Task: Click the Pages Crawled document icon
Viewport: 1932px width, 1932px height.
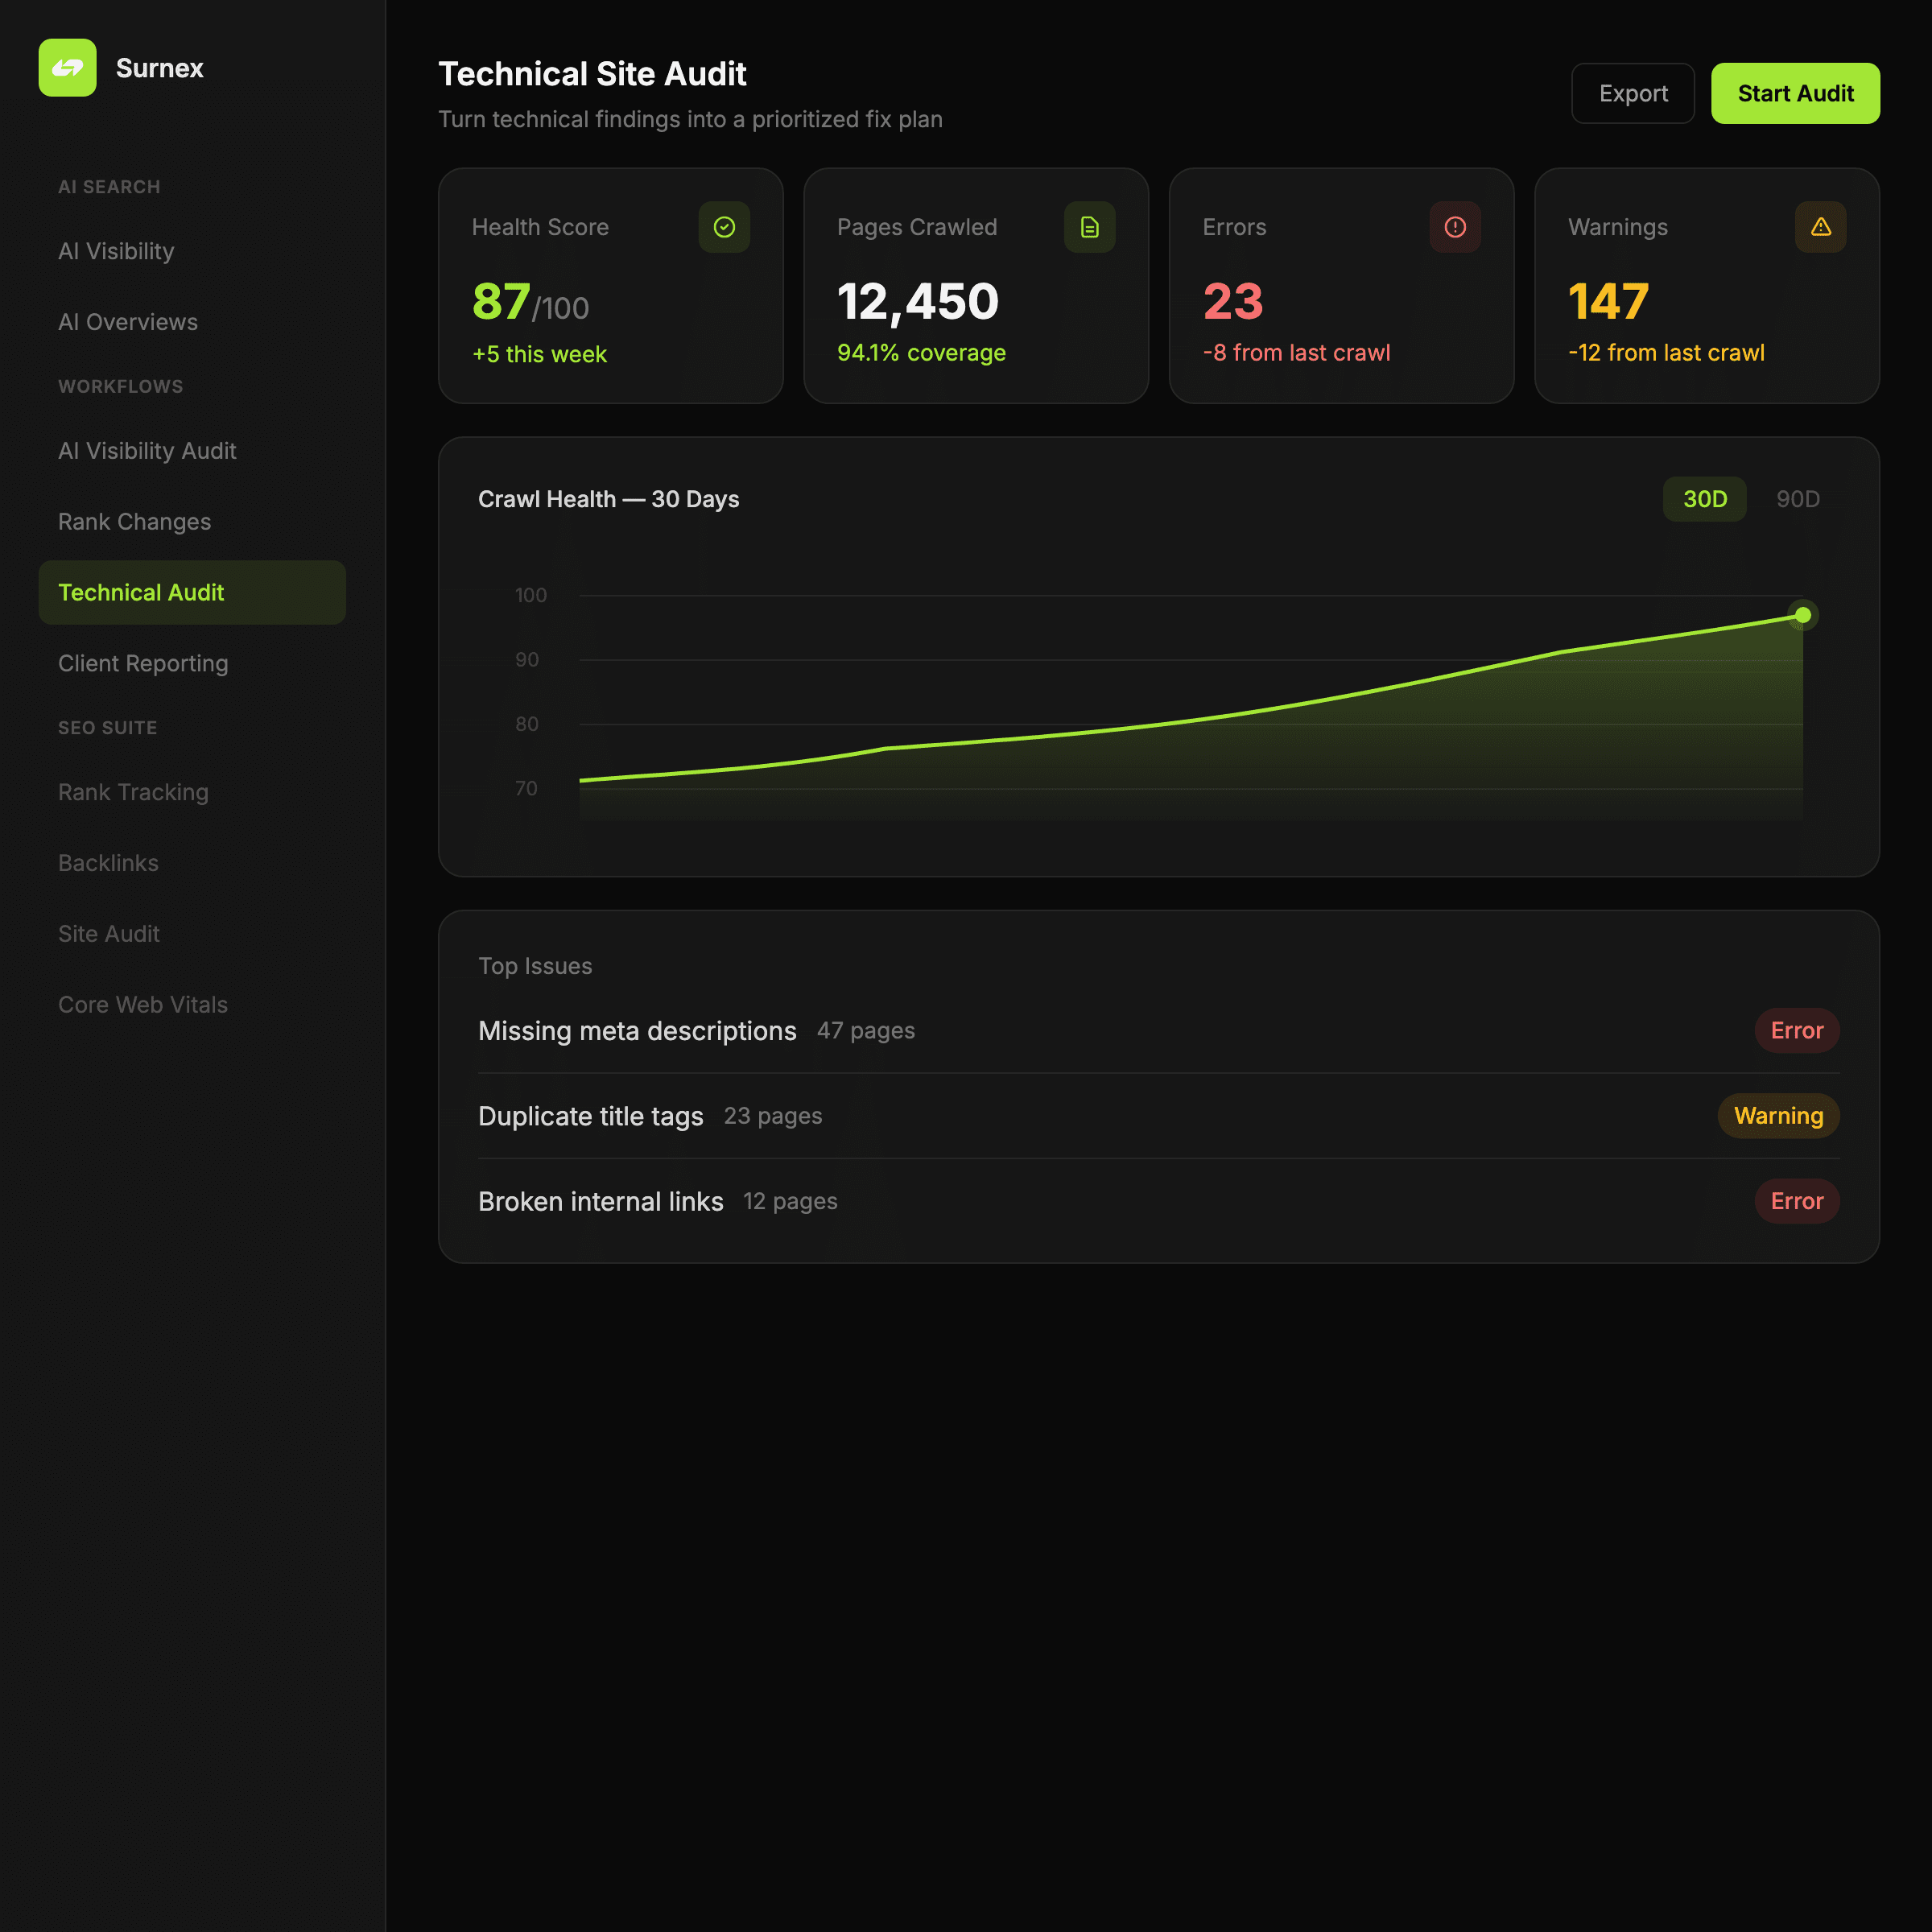Action: click(x=1089, y=227)
